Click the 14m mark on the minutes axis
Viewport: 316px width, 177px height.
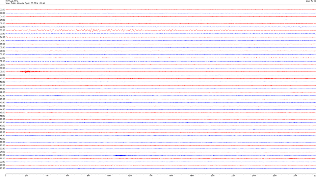point(150,176)
